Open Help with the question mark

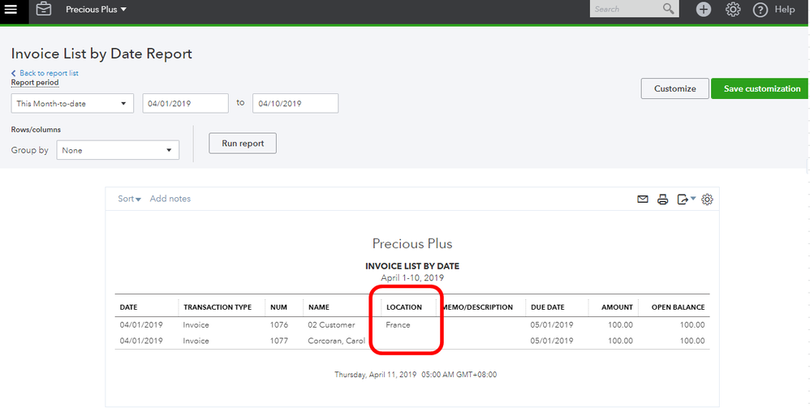click(773, 9)
